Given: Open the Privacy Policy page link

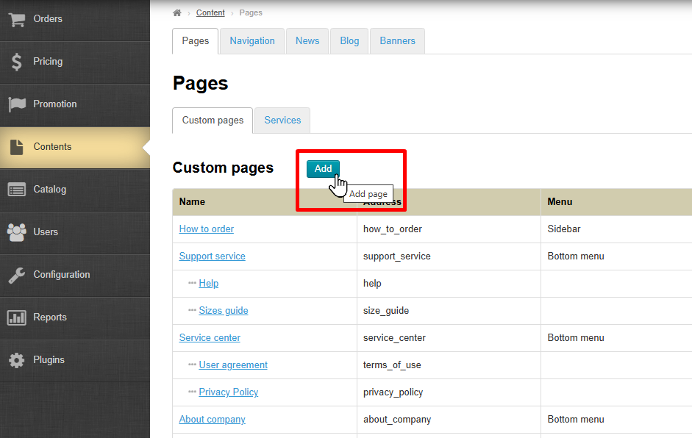Looking at the screenshot, I should click(x=228, y=392).
